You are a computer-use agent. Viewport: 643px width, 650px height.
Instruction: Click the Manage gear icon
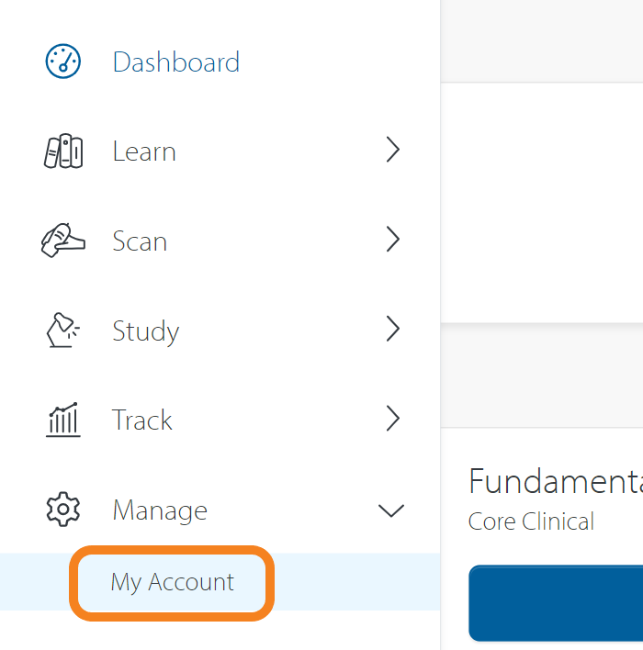point(63,510)
